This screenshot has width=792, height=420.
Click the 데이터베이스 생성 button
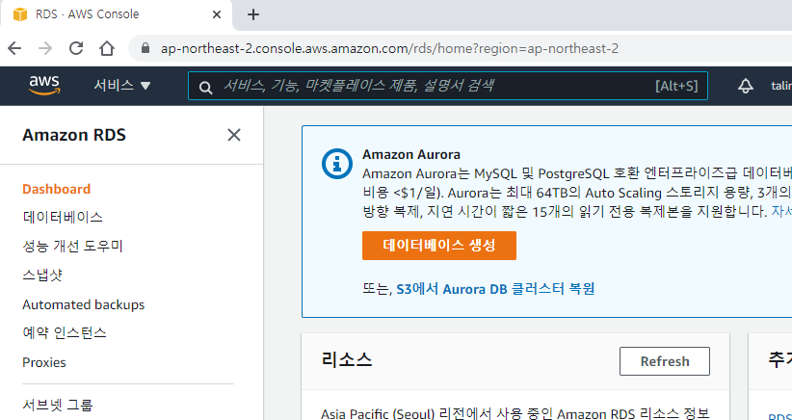[x=439, y=246]
